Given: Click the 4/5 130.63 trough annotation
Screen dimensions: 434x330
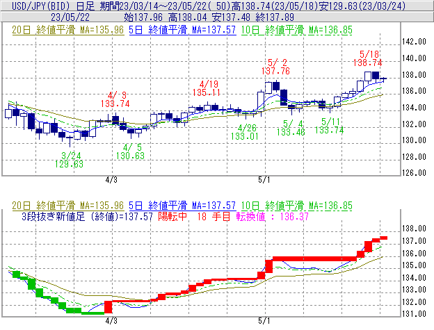Looking at the screenshot, I should point(130,151).
